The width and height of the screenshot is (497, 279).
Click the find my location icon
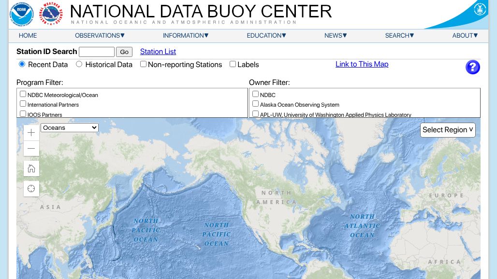pos(31,188)
